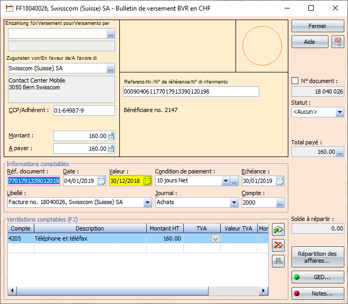Open the Condition de paiement dropdown

click(225, 181)
